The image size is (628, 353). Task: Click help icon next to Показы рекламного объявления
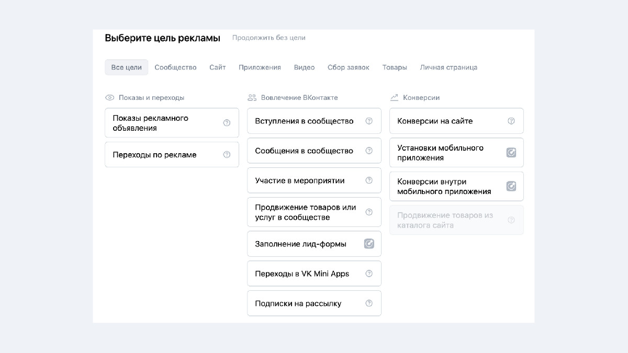(x=227, y=123)
